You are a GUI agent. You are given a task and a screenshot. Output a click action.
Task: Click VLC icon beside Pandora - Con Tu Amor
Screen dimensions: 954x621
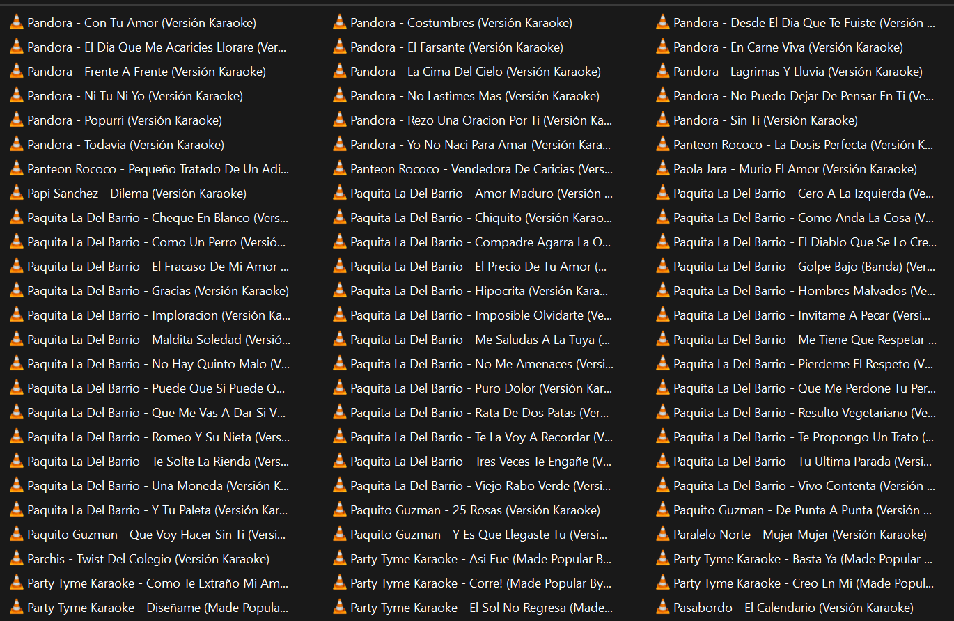point(17,23)
